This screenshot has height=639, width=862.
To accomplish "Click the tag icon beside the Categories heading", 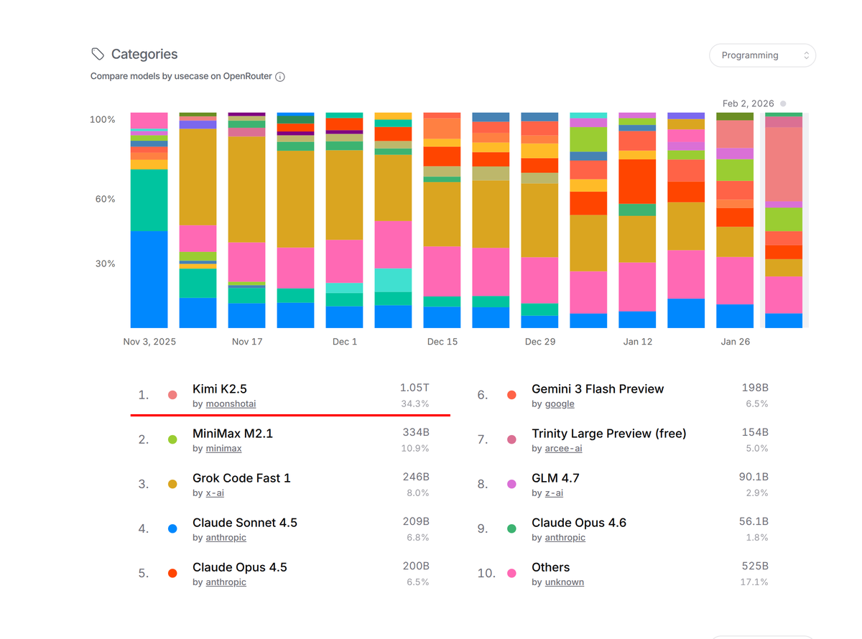I will 98,53.
